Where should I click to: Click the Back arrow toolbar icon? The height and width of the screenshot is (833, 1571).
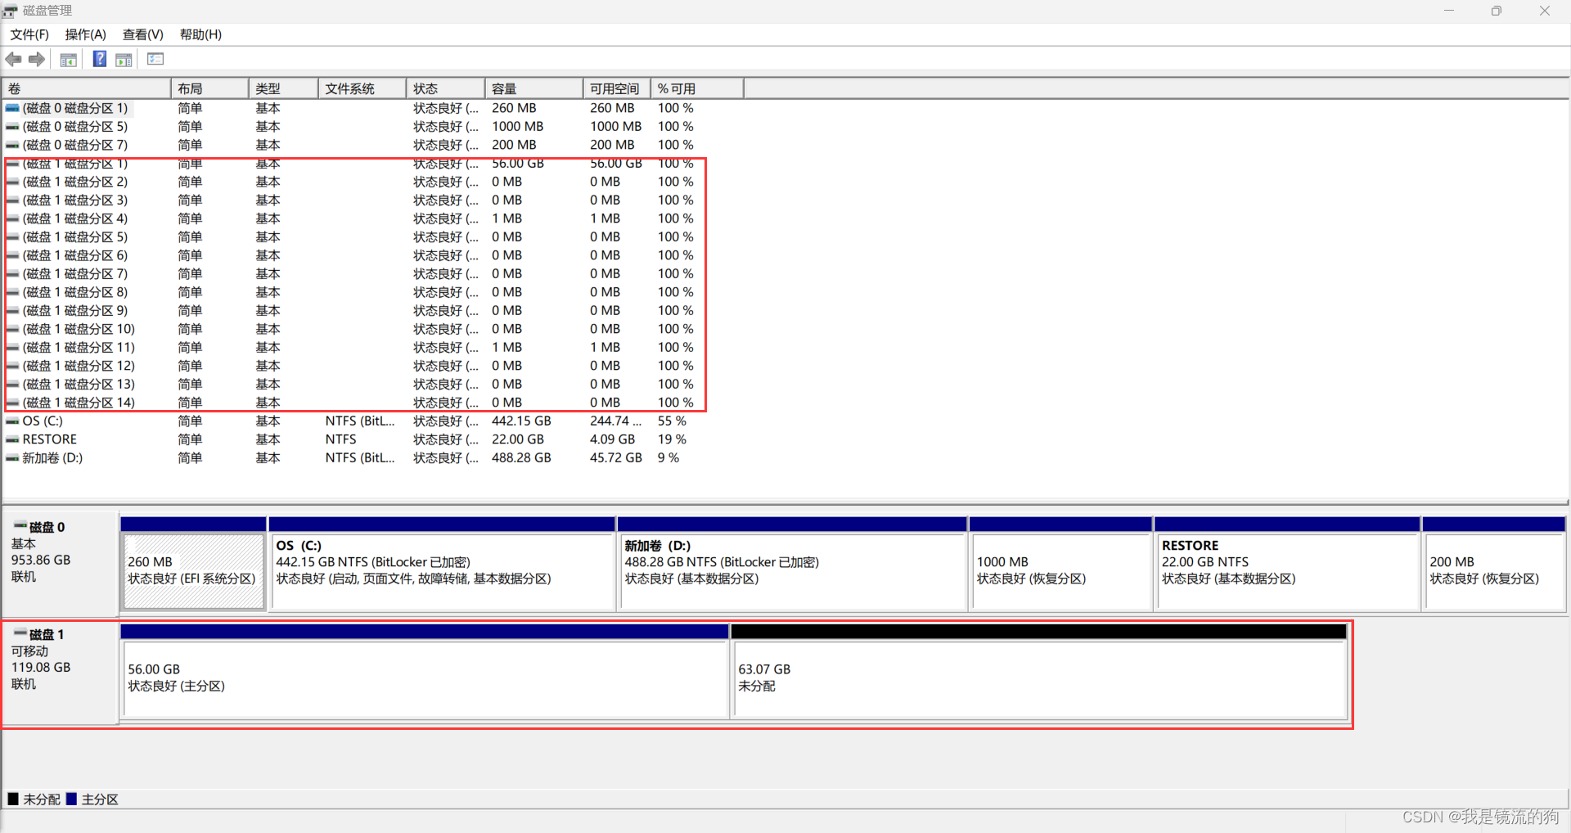click(x=13, y=59)
